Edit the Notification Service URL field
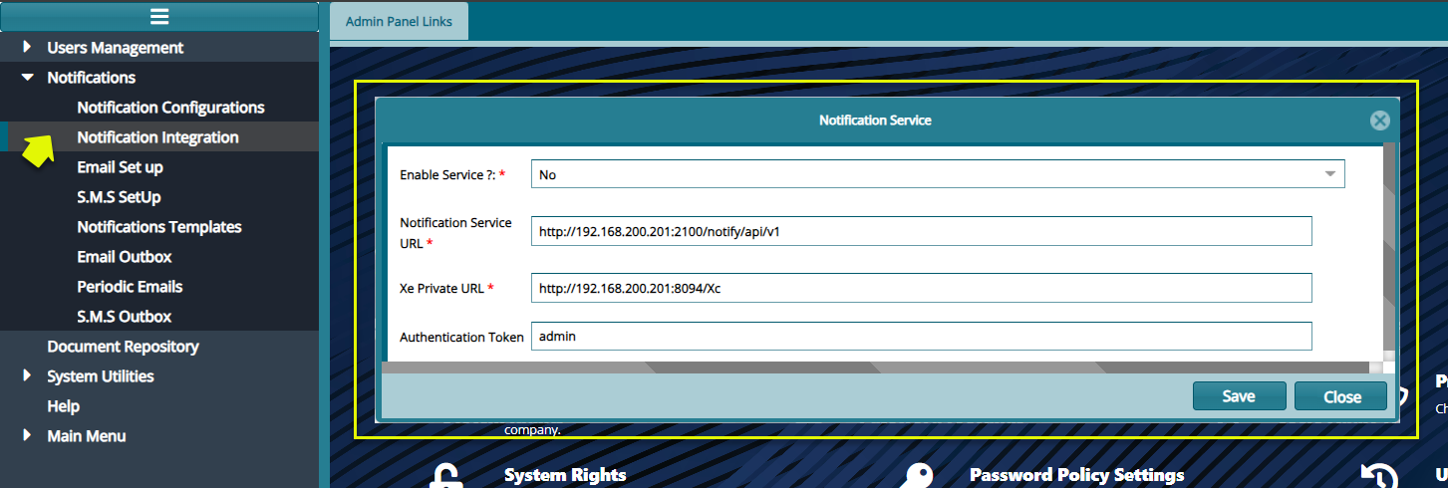1448x488 pixels. tap(921, 231)
